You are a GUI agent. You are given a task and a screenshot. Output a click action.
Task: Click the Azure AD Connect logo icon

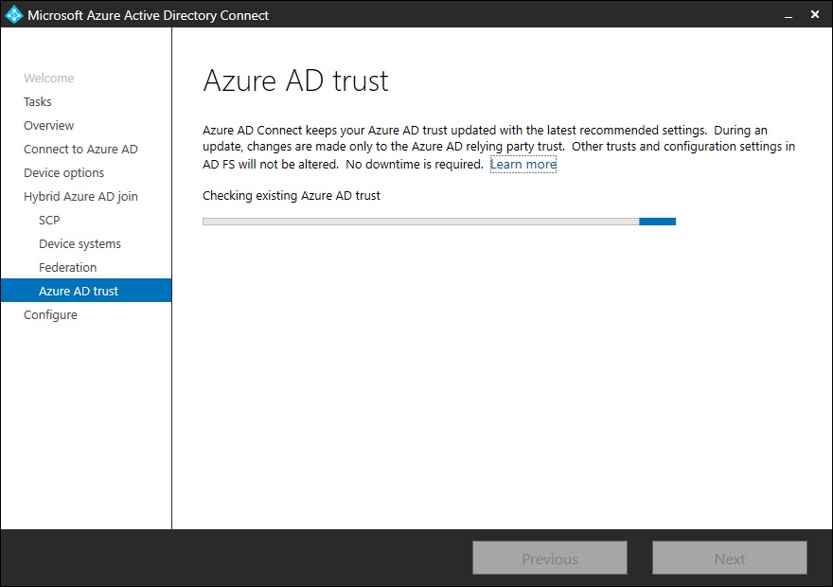[14, 15]
